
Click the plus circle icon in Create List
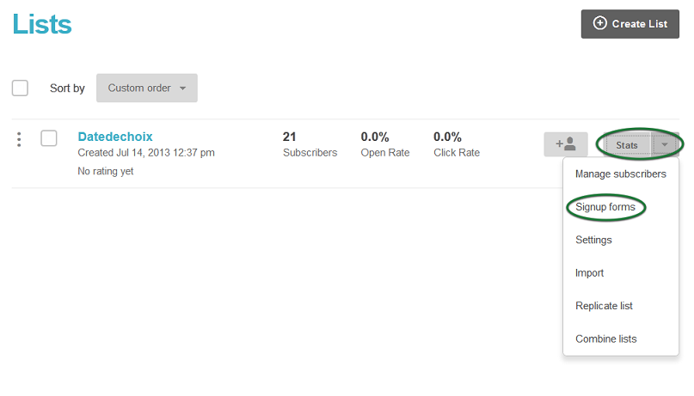click(599, 23)
